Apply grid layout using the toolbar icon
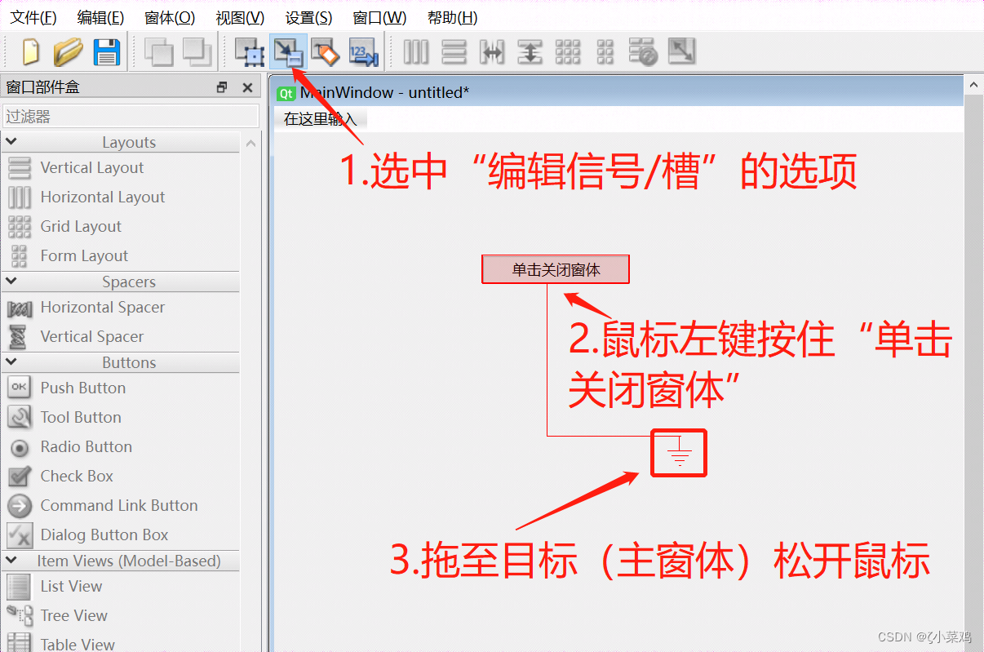 [x=567, y=51]
